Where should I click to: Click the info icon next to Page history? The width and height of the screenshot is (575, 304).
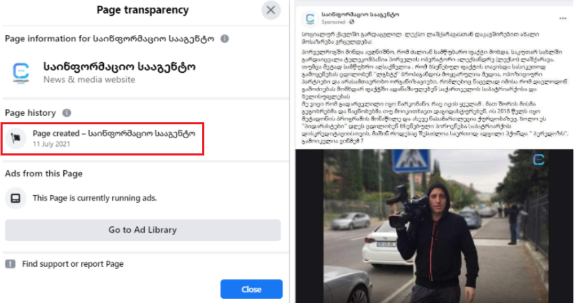67,113
